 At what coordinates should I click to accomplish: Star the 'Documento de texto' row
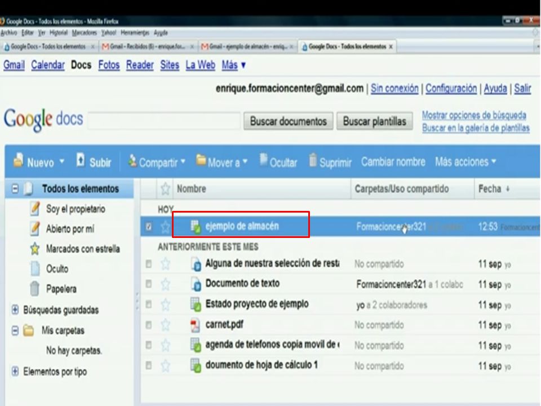point(165,284)
